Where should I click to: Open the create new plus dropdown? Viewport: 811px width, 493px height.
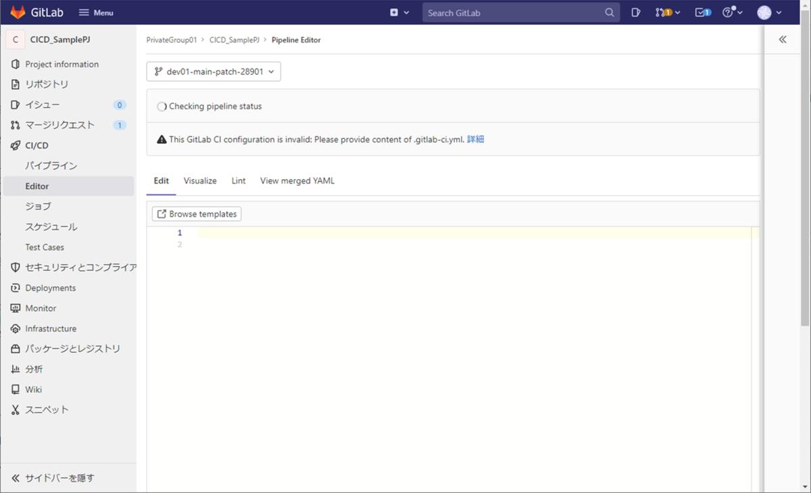pos(399,12)
